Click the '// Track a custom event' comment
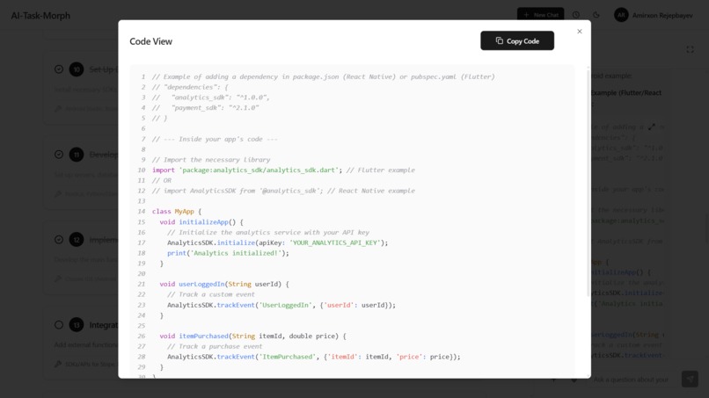Image resolution: width=709 pixels, height=398 pixels. pyautogui.click(x=211, y=294)
